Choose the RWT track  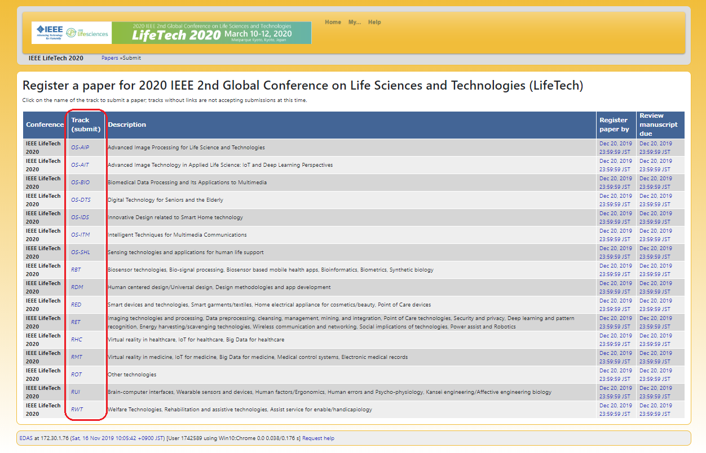click(77, 410)
